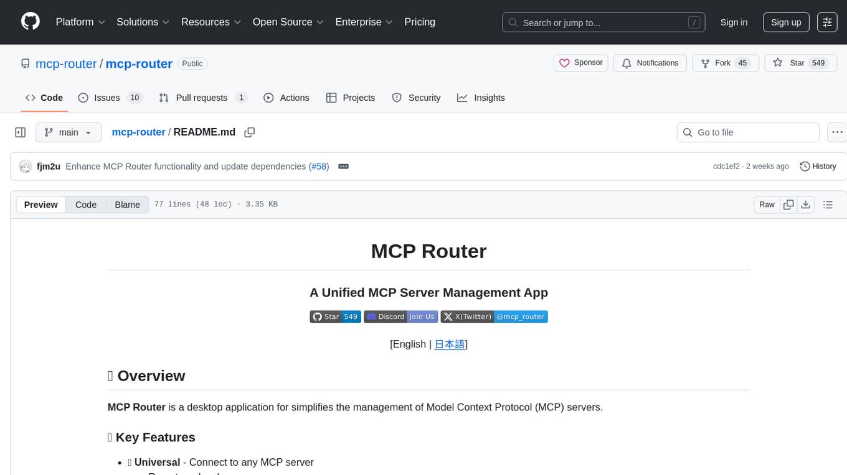Open the Raw file view
This screenshot has height=475, width=847.
tap(767, 205)
